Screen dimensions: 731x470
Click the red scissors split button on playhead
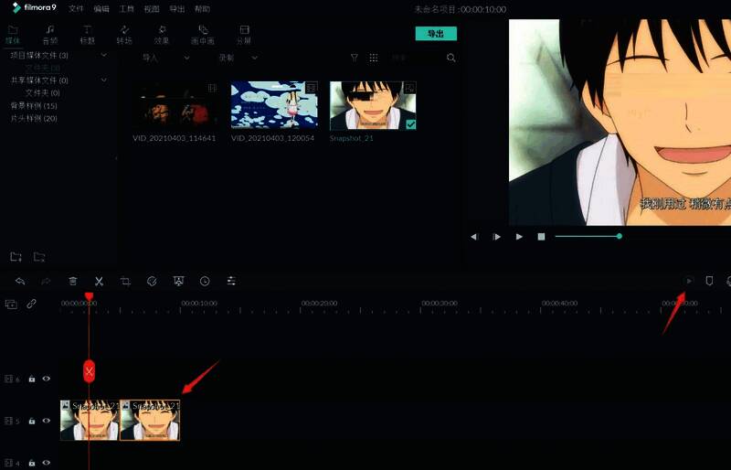click(x=89, y=371)
